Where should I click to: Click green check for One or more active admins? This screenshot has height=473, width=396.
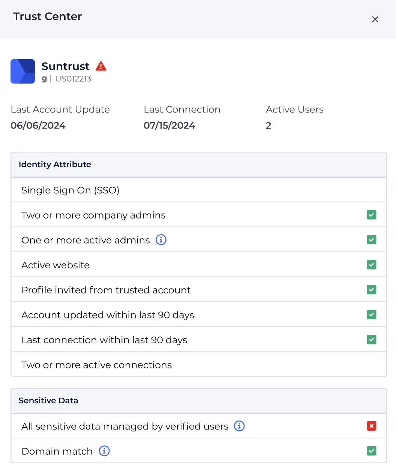point(372,240)
